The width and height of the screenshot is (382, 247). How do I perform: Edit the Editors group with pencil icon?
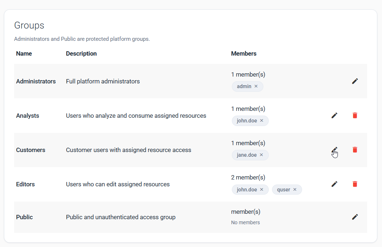coord(335,184)
